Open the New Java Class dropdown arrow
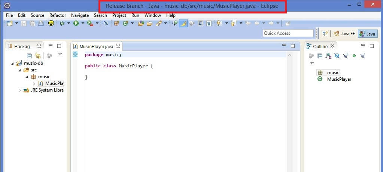This screenshot has height=172, width=383. click(x=133, y=24)
